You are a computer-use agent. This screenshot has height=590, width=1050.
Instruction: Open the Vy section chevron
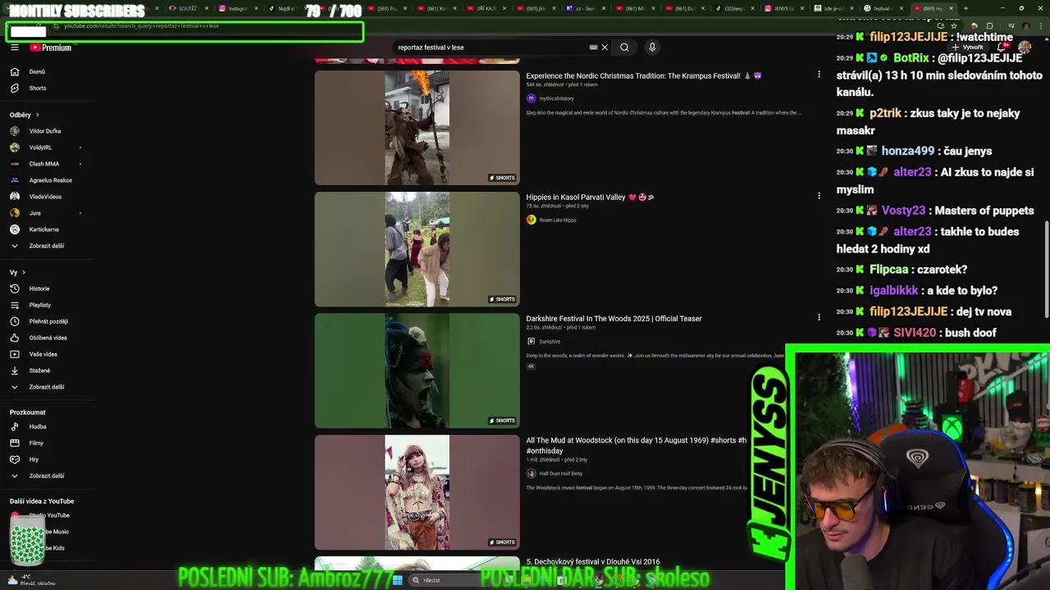[x=23, y=272]
